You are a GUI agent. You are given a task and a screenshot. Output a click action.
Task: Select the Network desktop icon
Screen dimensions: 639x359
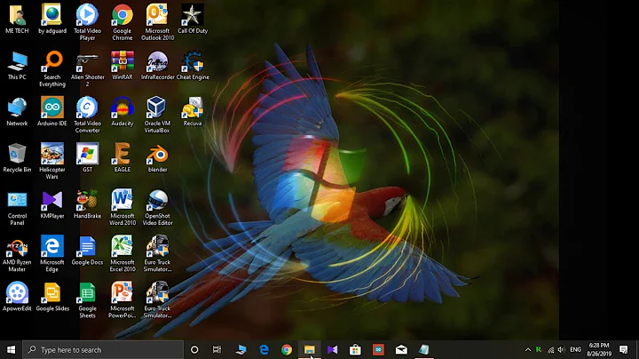point(17,112)
